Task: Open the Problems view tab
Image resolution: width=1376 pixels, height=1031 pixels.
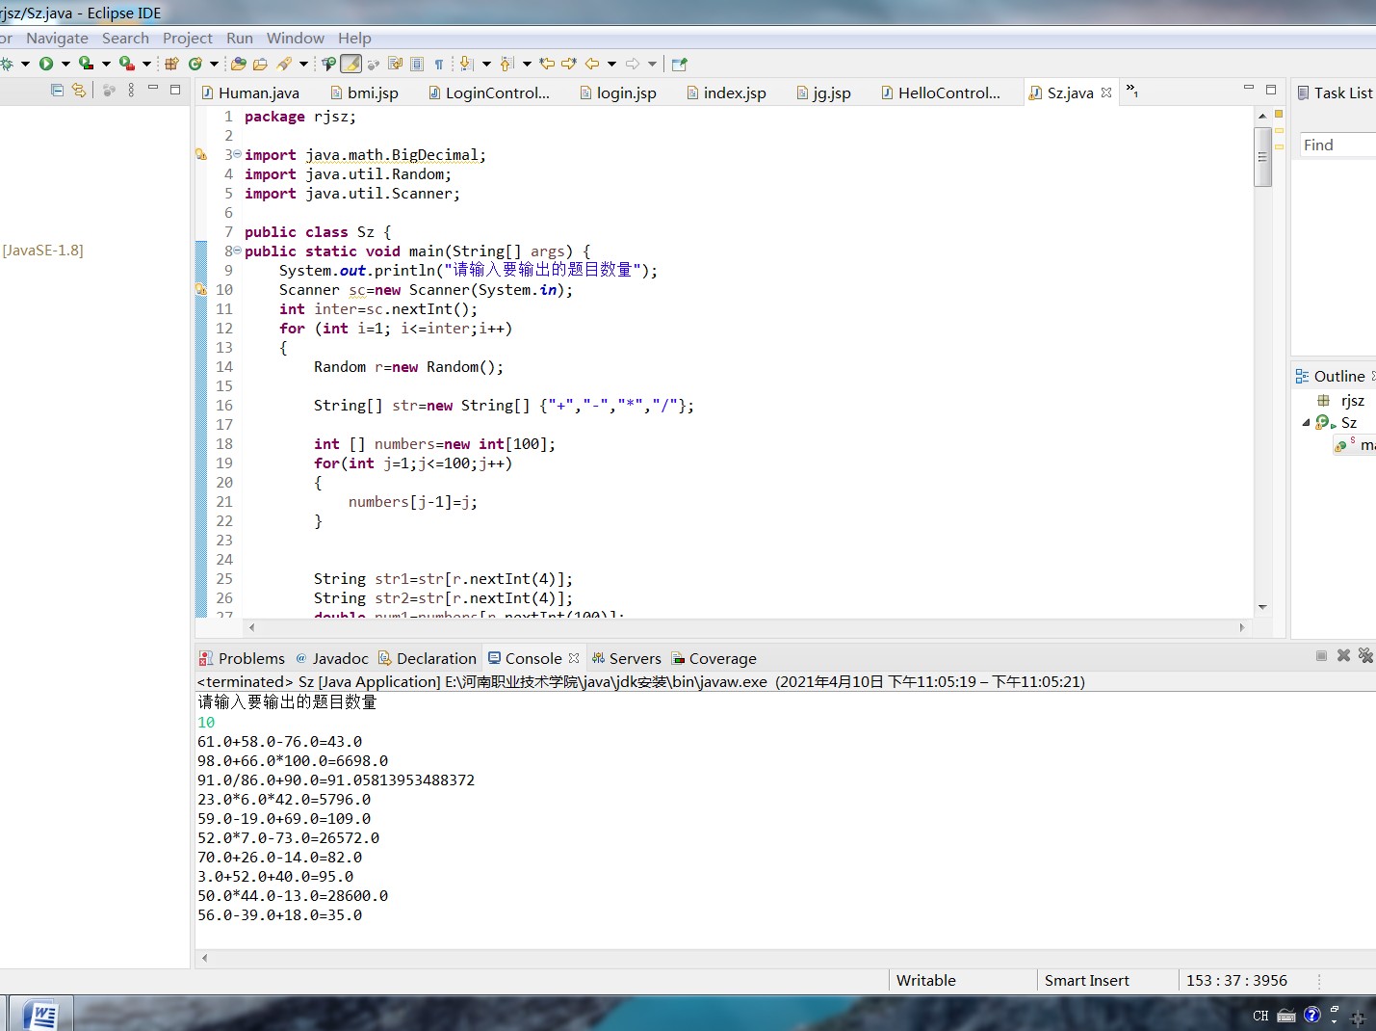Action: pyautogui.click(x=242, y=659)
